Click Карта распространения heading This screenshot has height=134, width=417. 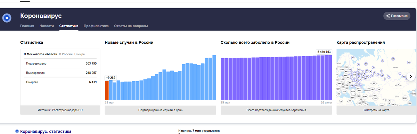click(361, 42)
